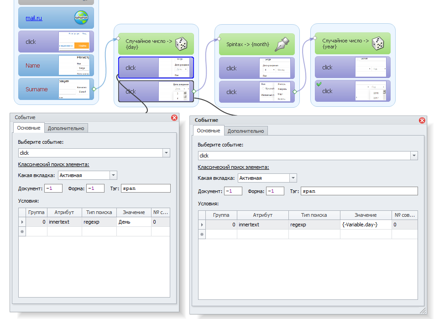The image size is (439, 319).
Task: Click the new row asterisk in right table
Action: point(202,235)
